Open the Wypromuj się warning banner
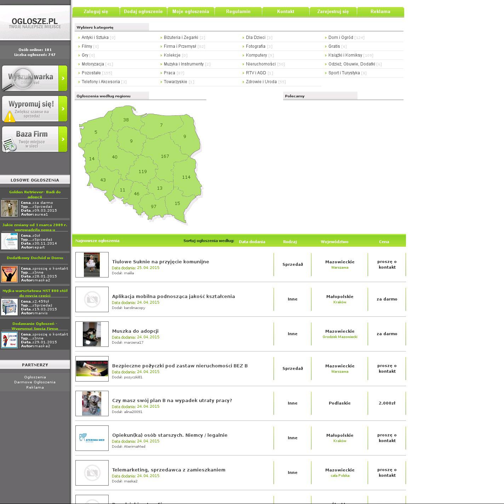The height and width of the screenshot is (504, 504). (x=34, y=109)
